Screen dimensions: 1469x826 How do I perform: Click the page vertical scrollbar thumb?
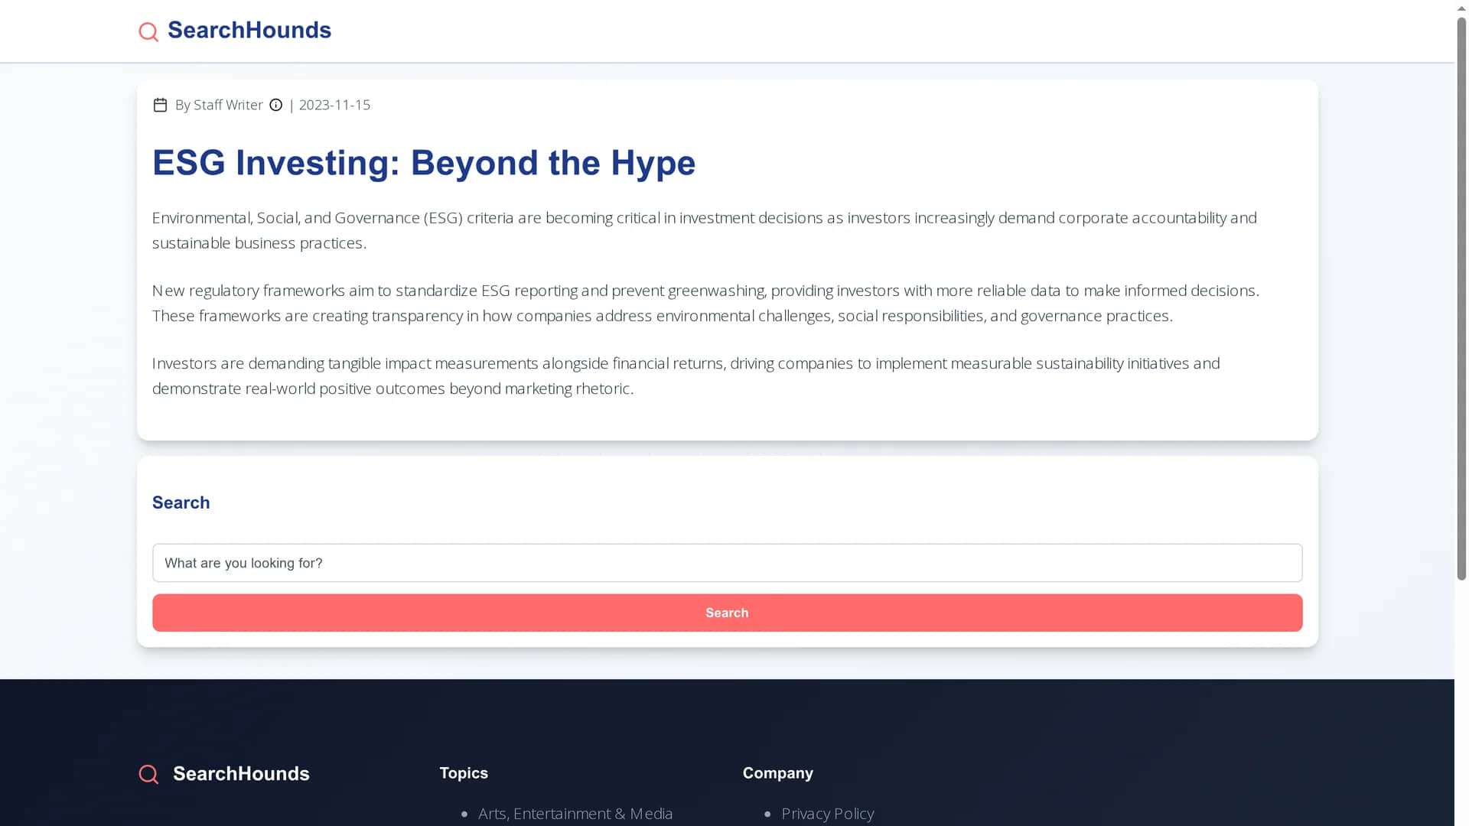coord(1461,298)
